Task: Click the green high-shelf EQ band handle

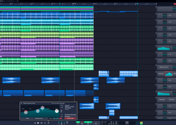Action: (x=57, y=111)
